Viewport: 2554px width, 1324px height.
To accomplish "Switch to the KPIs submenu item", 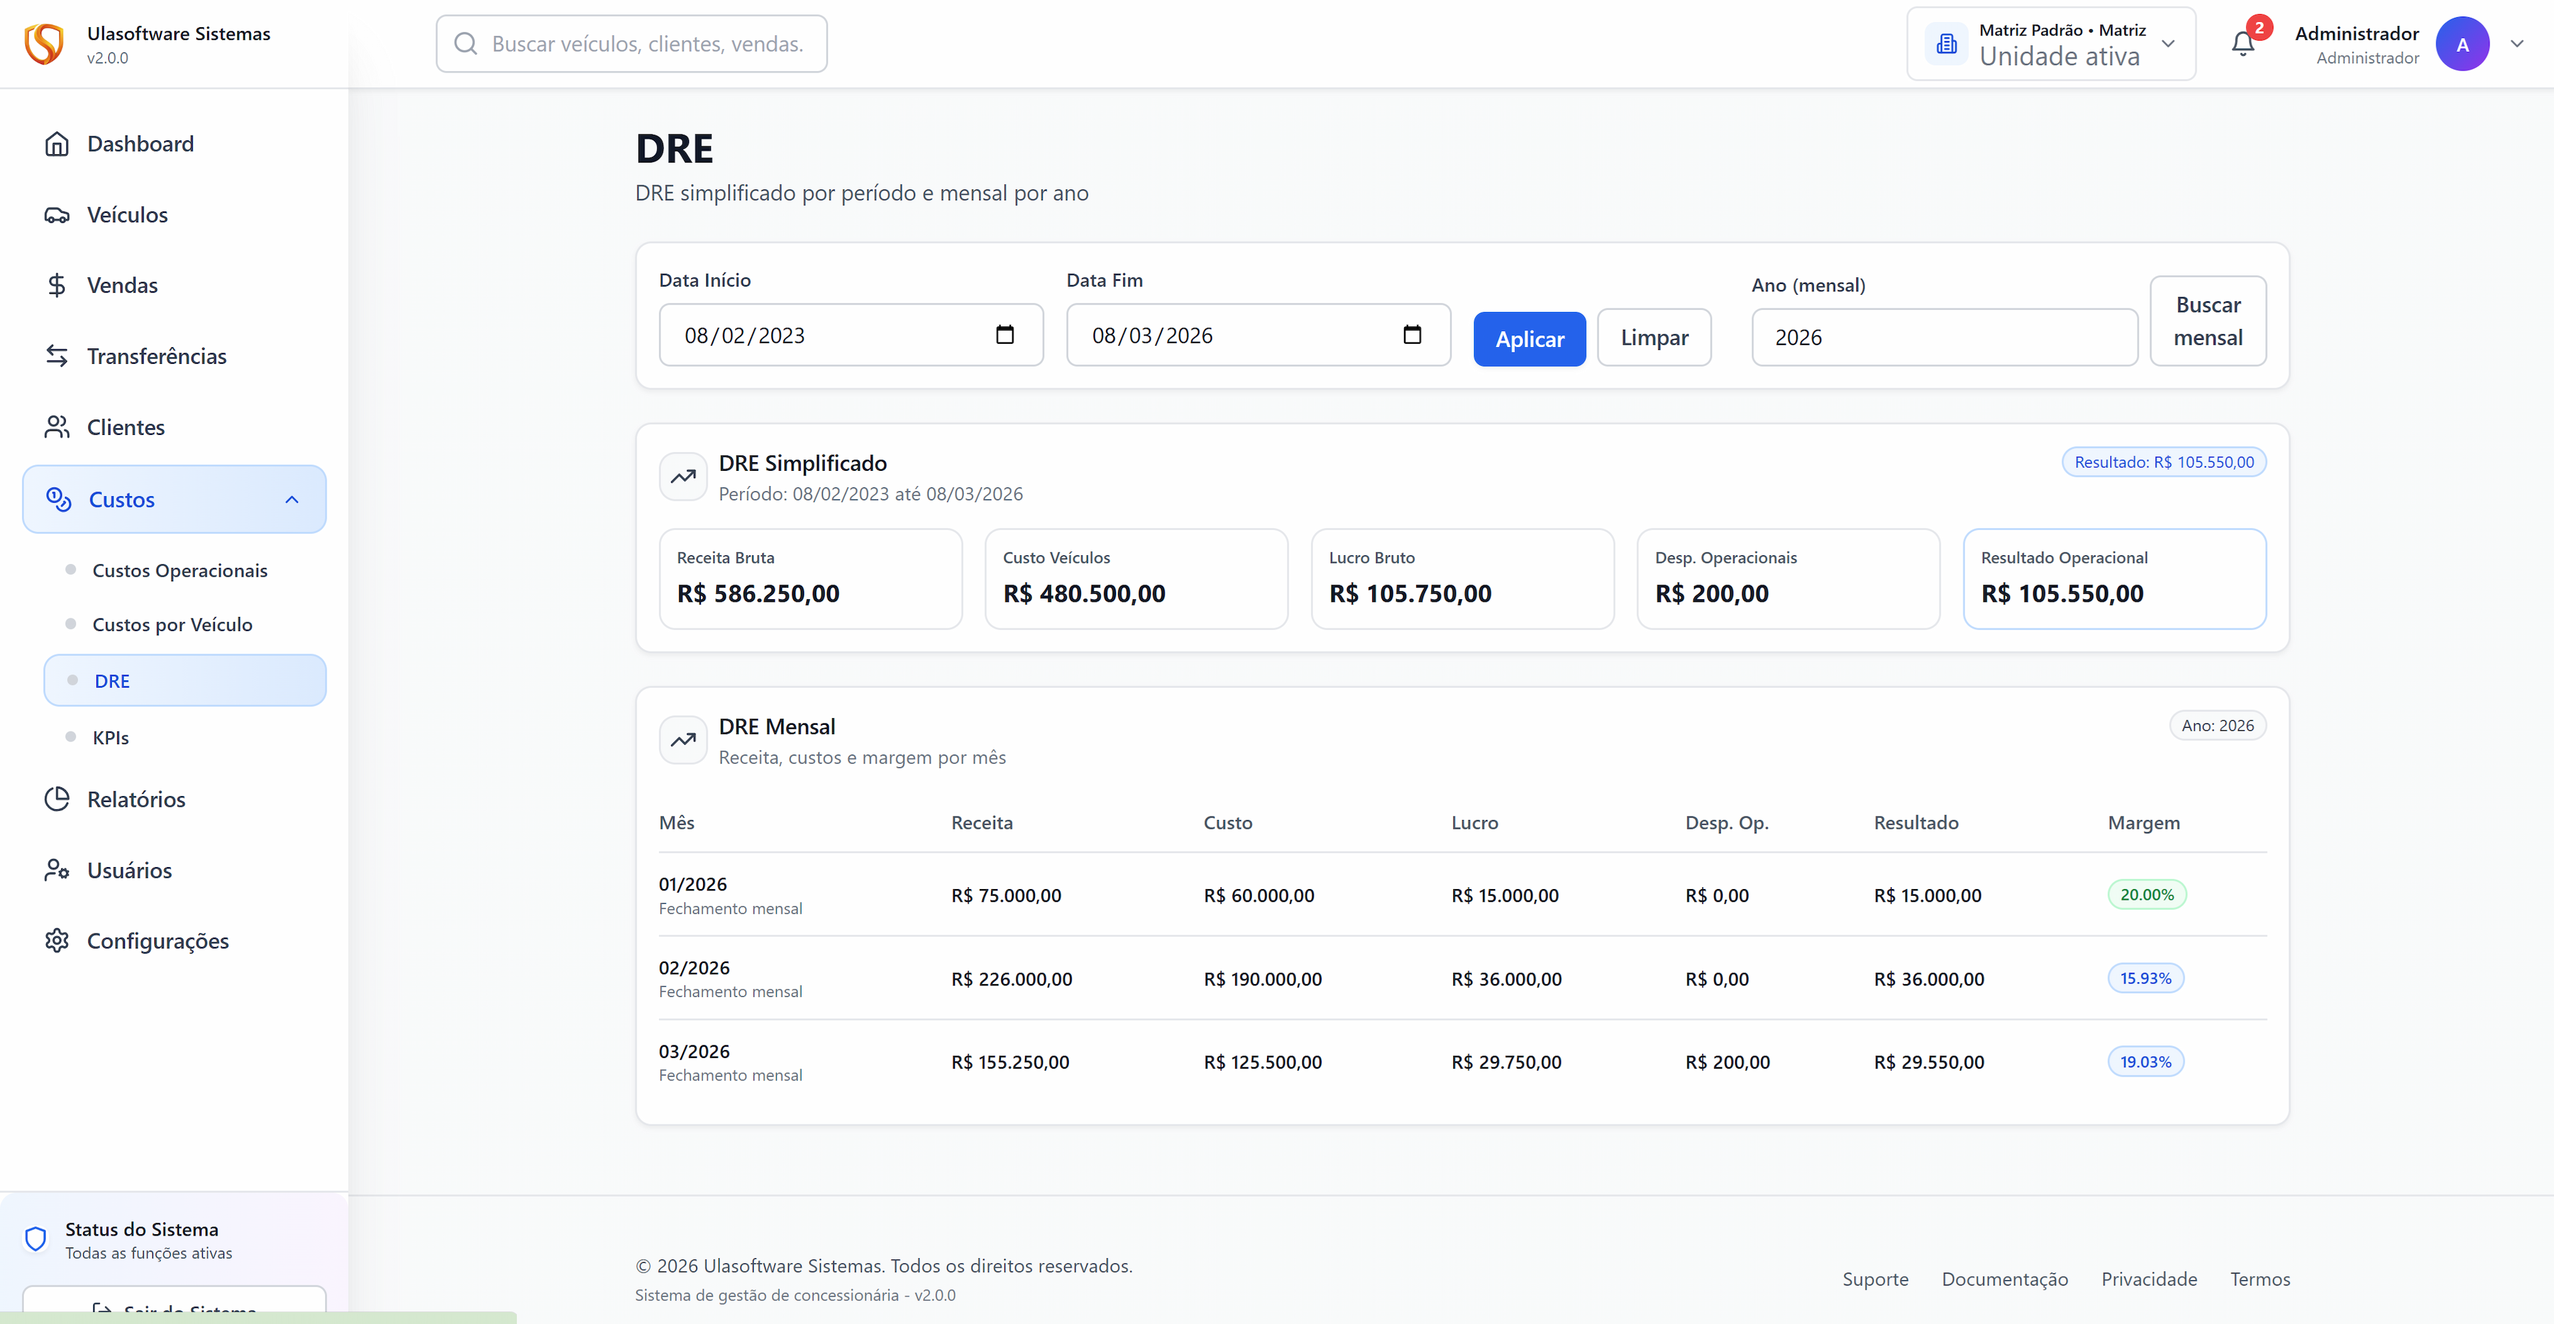I will click(110, 736).
